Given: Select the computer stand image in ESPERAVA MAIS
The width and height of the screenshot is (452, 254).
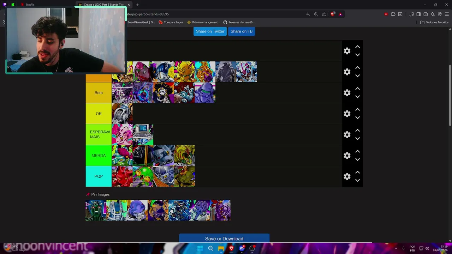Looking at the screenshot, I should pos(143,134).
